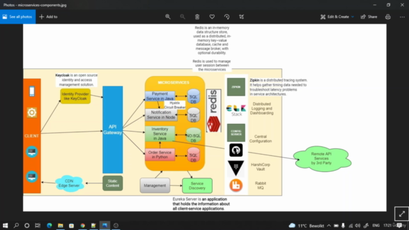Open the volume control in the tray
The width and height of the screenshot is (409, 230).
point(358,226)
